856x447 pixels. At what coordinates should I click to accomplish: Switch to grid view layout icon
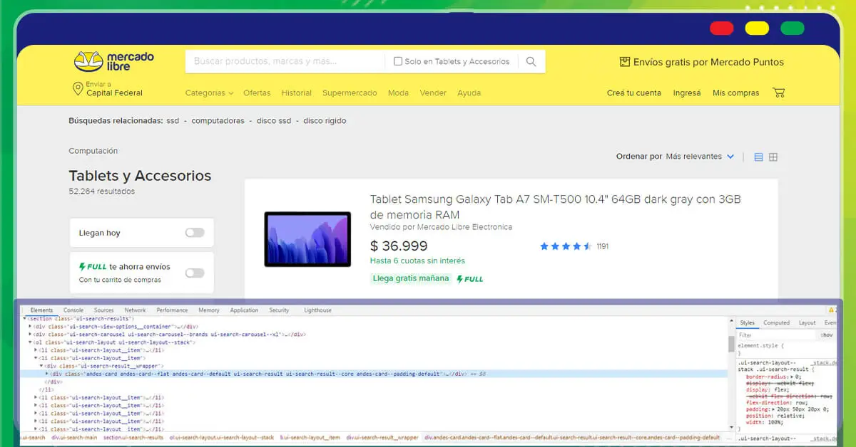pyautogui.click(x=773, y=157)
